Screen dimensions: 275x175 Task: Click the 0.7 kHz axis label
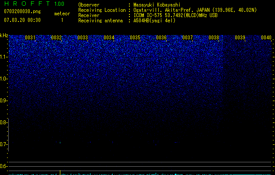(3, 144)
